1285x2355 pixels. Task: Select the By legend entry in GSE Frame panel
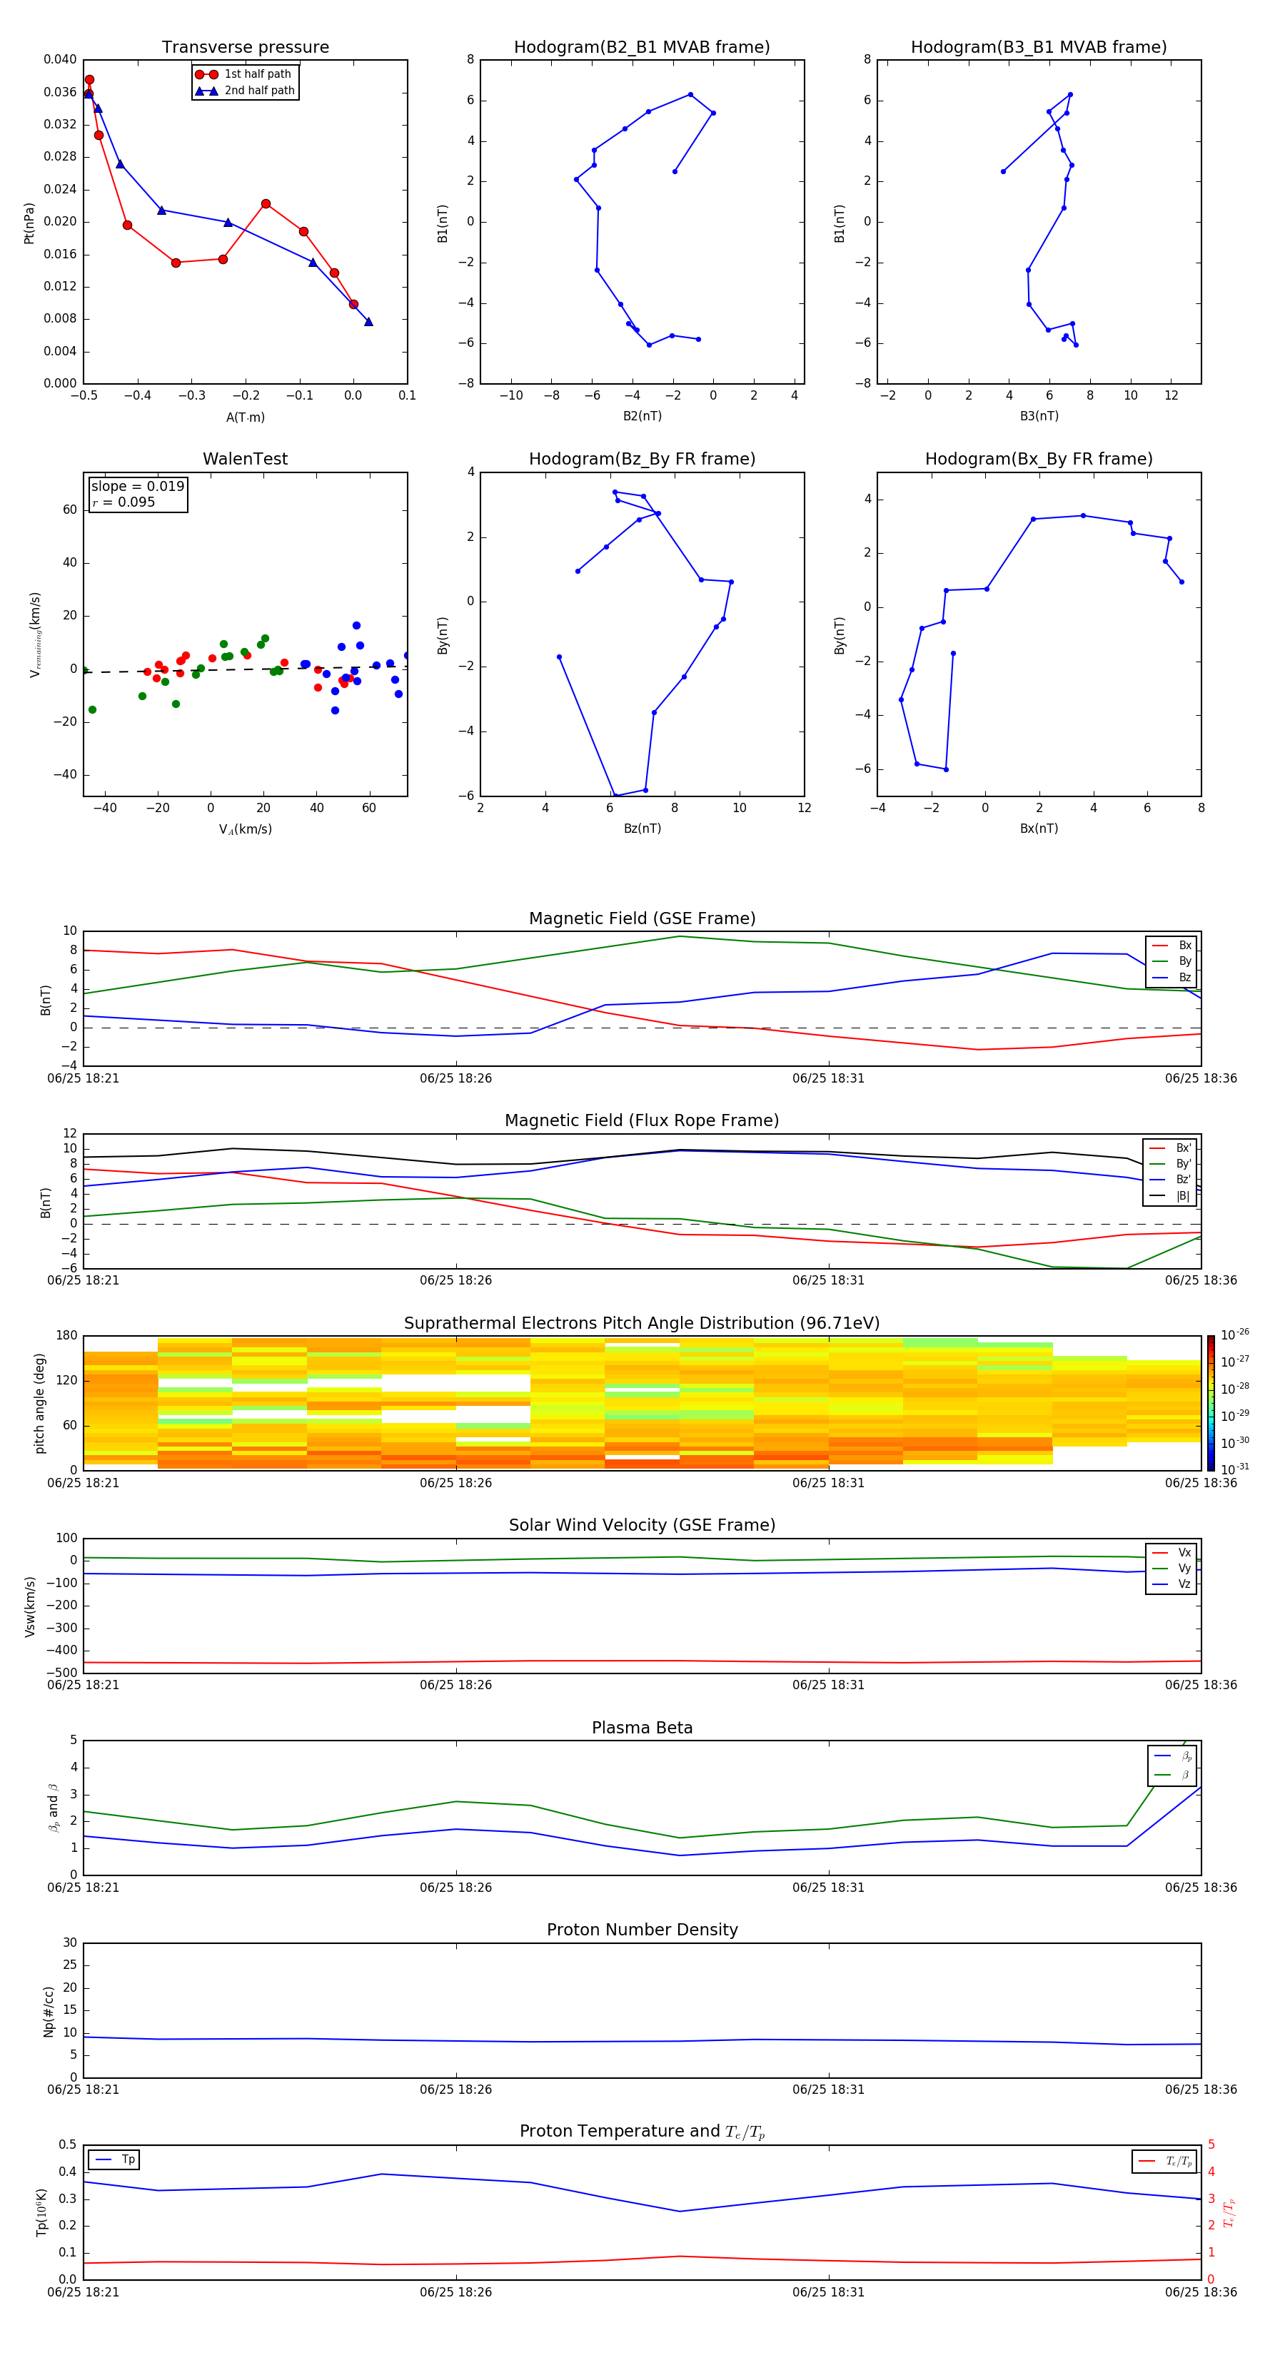pos(1171,961)
